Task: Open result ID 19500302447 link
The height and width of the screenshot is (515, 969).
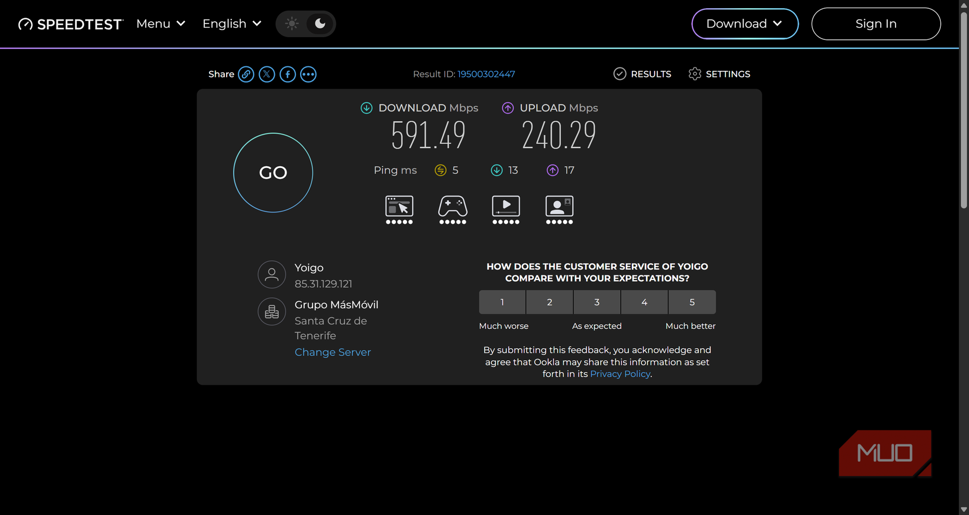Action: point(486,74)
